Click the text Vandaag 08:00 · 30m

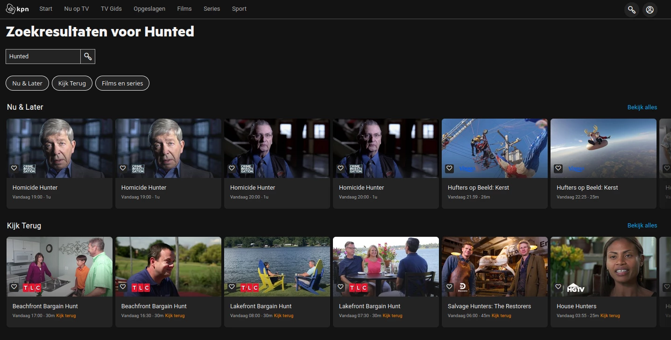point(251,316)
